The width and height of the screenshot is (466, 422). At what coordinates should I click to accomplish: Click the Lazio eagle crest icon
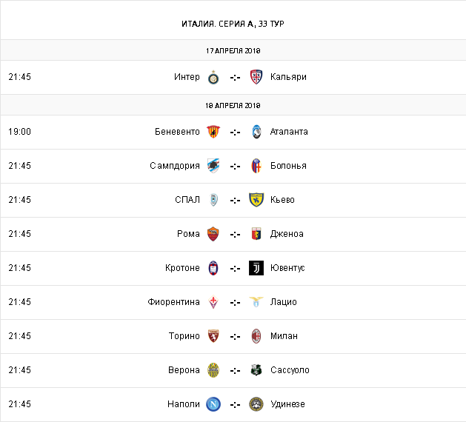coord(256,302)
